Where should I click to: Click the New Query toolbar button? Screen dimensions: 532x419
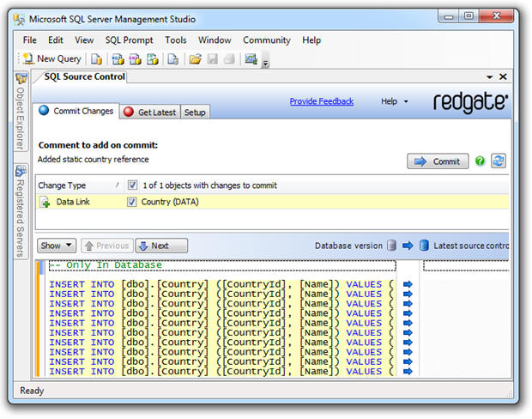[51, 59]
